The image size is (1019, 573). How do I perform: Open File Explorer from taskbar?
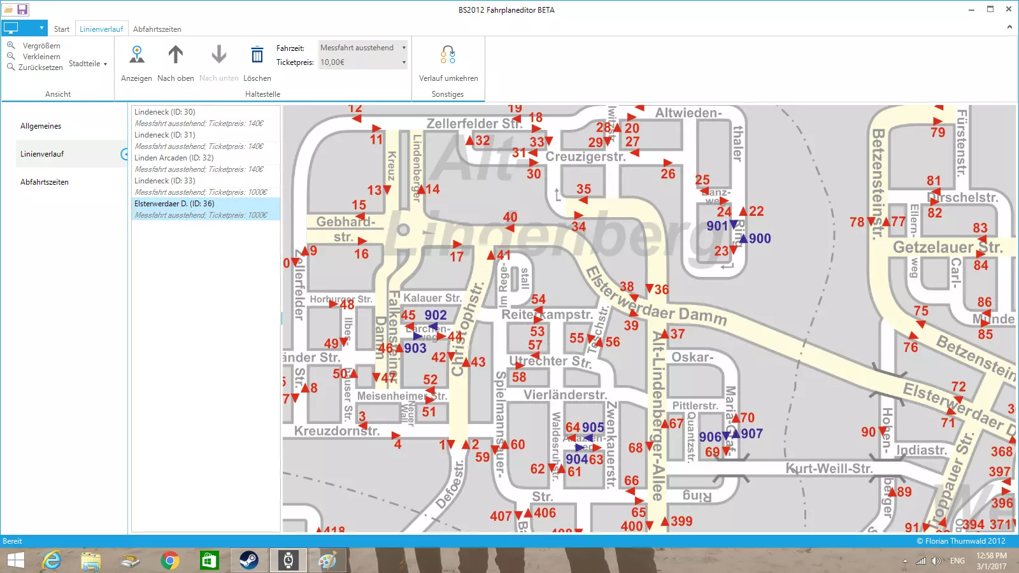click(x=91, y=560)
